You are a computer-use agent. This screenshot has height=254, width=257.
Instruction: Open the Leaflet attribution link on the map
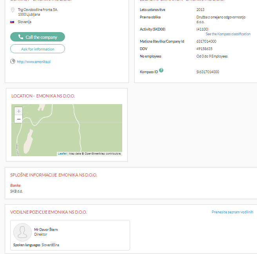(62, 154)
